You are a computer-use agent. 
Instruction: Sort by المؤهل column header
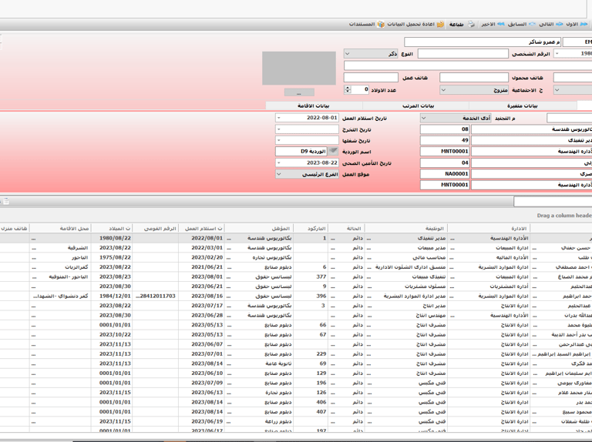tap(259, 229)
